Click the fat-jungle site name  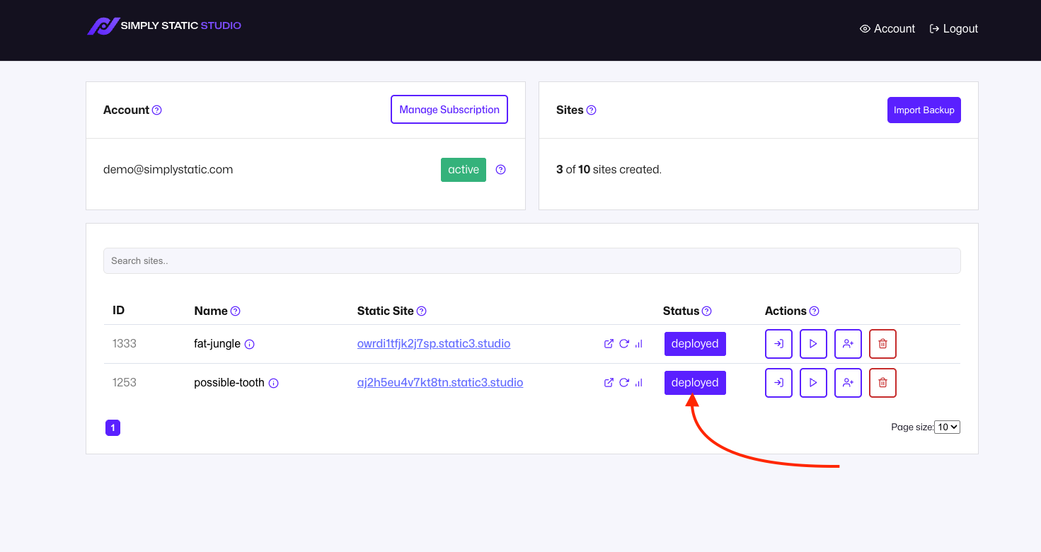tap(217, 344)
